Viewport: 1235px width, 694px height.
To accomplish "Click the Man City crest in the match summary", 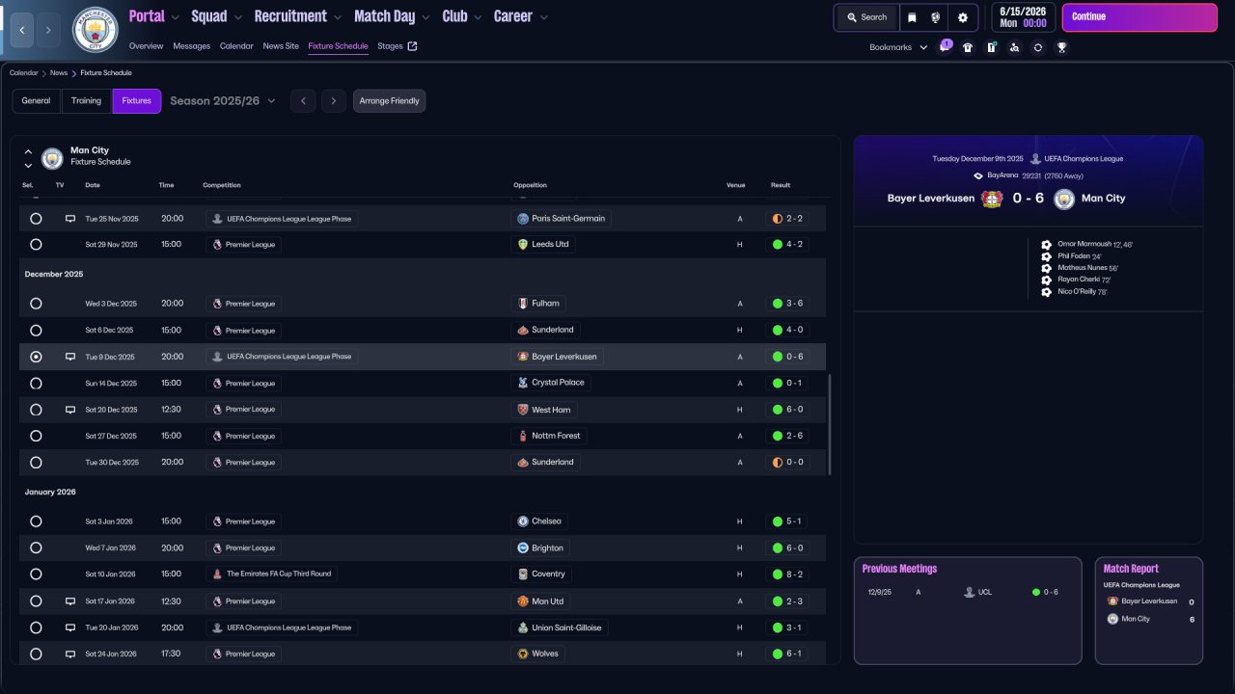I will (x=1064, y=199).
